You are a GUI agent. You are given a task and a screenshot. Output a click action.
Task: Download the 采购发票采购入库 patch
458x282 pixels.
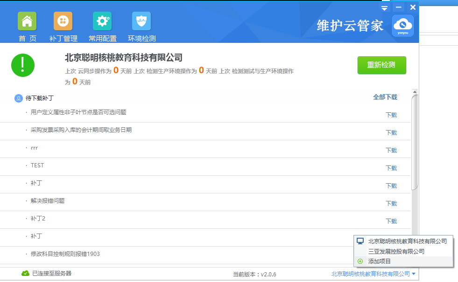[391, 133]
